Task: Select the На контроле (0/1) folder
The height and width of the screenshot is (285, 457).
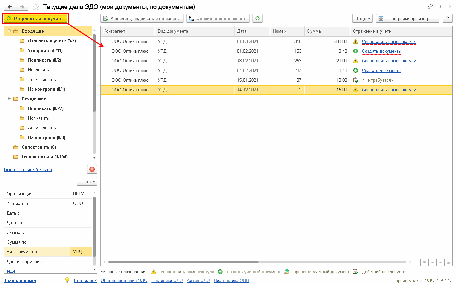Action: pos(47,89)
